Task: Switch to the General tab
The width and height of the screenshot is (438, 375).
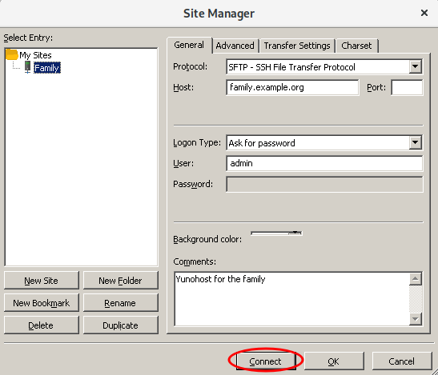Action: (x=189, y=45)
